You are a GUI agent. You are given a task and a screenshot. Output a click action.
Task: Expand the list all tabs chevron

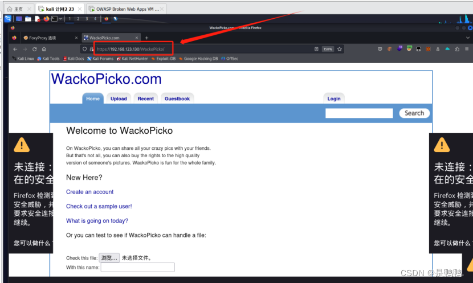tap(467, 38)
